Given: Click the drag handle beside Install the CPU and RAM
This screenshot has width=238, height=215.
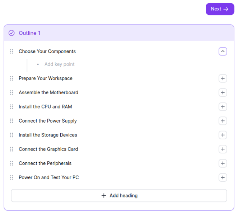Looking at the screenshot, I should pyautogui.click(x=11, y=107).
